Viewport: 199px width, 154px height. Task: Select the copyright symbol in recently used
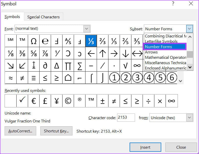tap(68, 101)
